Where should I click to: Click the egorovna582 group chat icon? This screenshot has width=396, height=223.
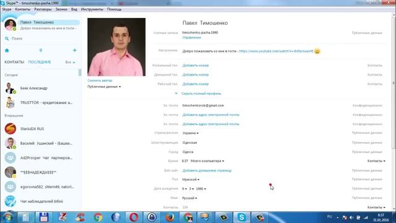pos(11,187)
